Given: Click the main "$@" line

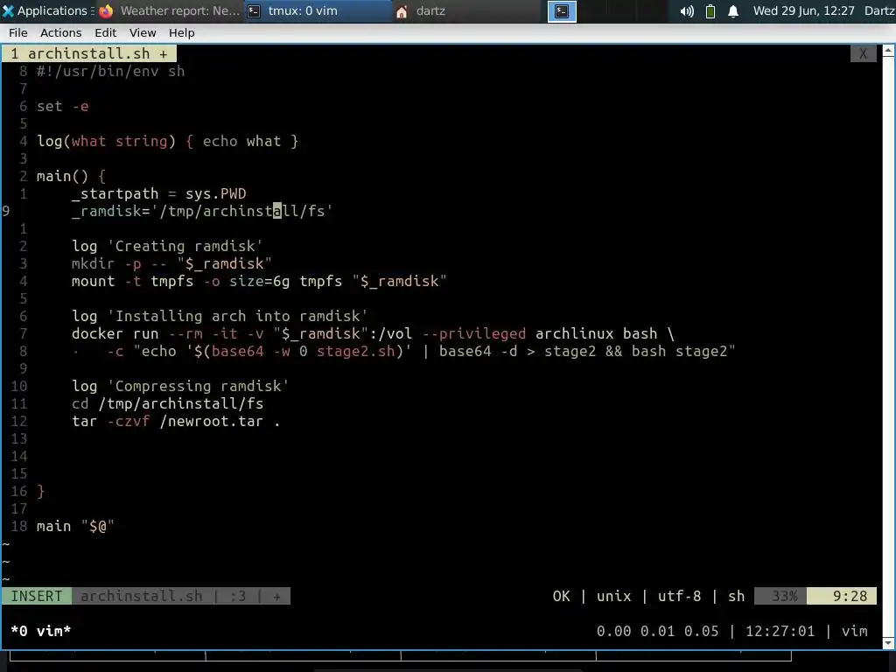Looking at the screenshot, I should point(75,526).
